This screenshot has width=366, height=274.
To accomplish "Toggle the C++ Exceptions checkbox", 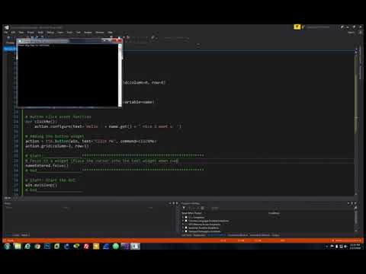I will pyautogui.click(x=186, y=218).
